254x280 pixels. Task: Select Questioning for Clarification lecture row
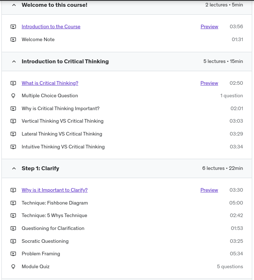[53, 229]
